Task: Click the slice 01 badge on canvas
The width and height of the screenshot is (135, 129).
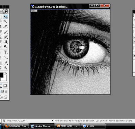Action: pyautogui.click(x=32, y=11)
